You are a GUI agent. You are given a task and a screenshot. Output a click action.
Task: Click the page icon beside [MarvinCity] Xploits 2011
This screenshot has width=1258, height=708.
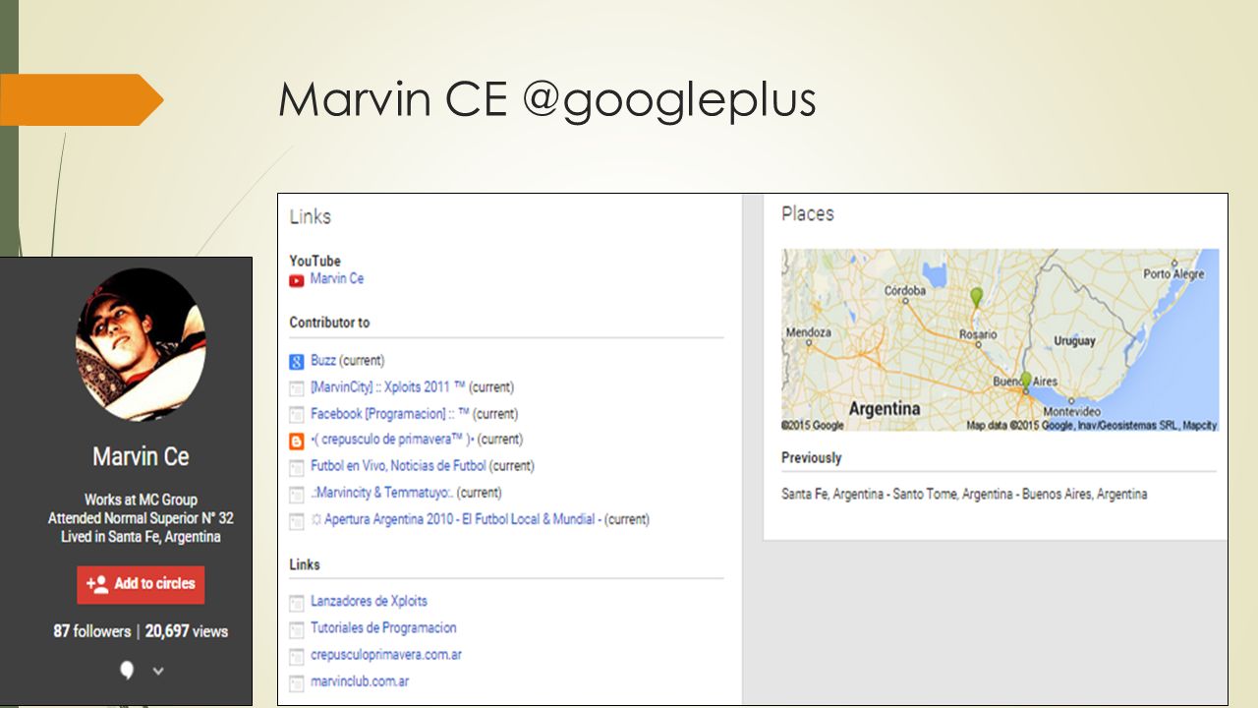297,388
